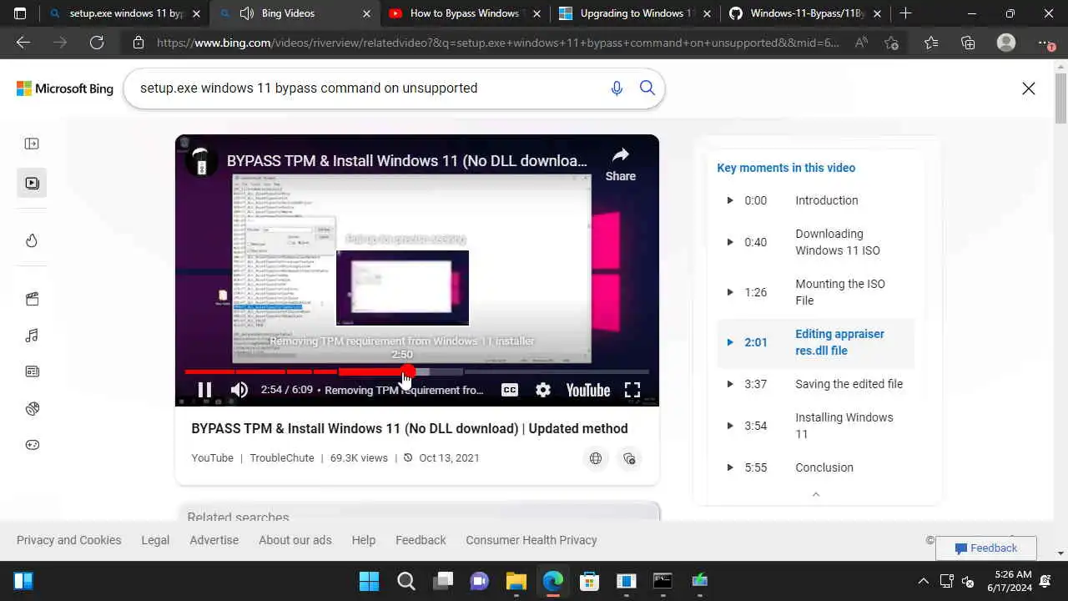The image size is (1068, 601).
Task: Open TroubleChute channel link
Action: click(282, 457)
